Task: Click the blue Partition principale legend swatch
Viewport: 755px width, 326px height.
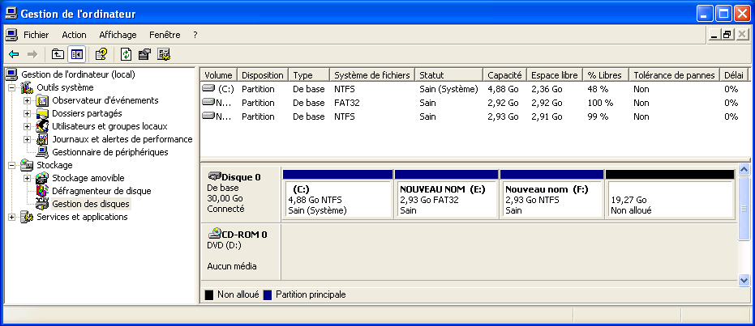Action: coord(268,294)
